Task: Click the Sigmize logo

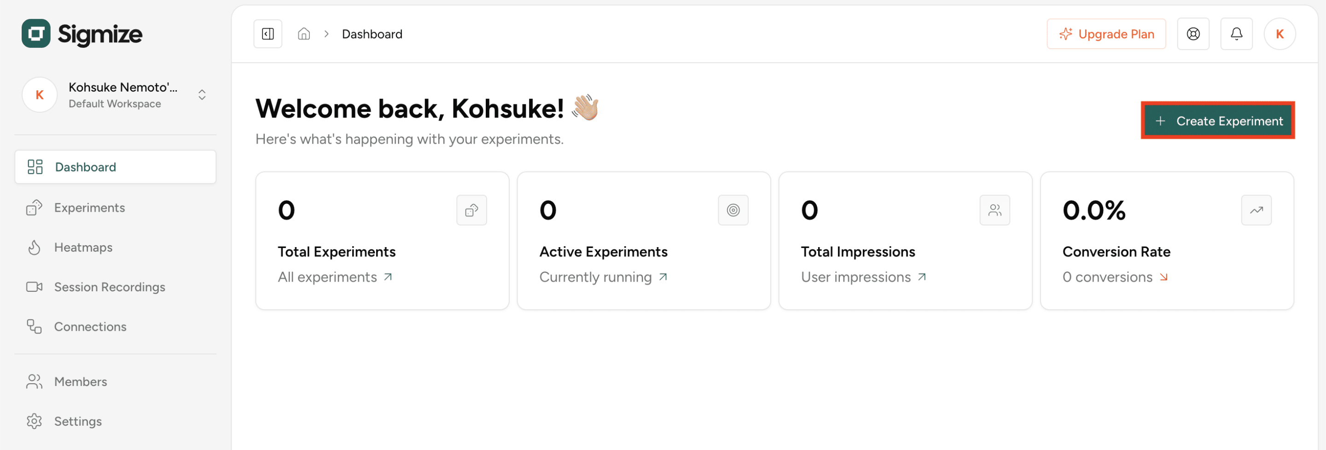Action: [x=82, y=34]
